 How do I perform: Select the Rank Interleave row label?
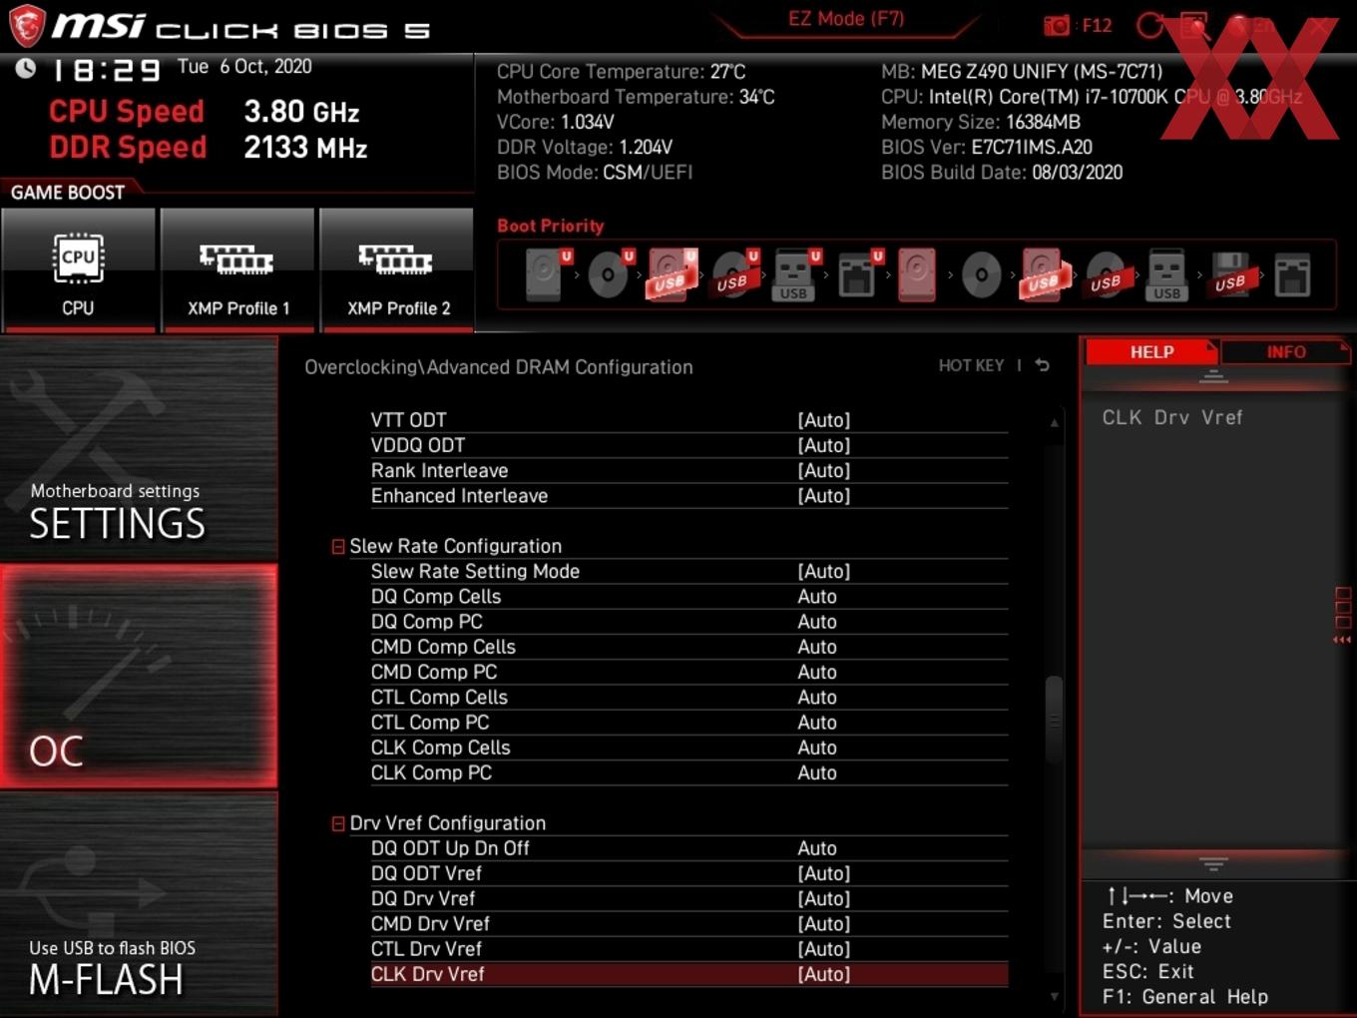(439, 470)
